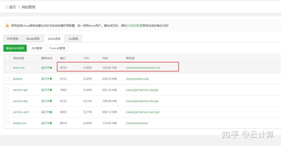
Task: Click the home icon in breadcrumb
Action: pos(7,7)
